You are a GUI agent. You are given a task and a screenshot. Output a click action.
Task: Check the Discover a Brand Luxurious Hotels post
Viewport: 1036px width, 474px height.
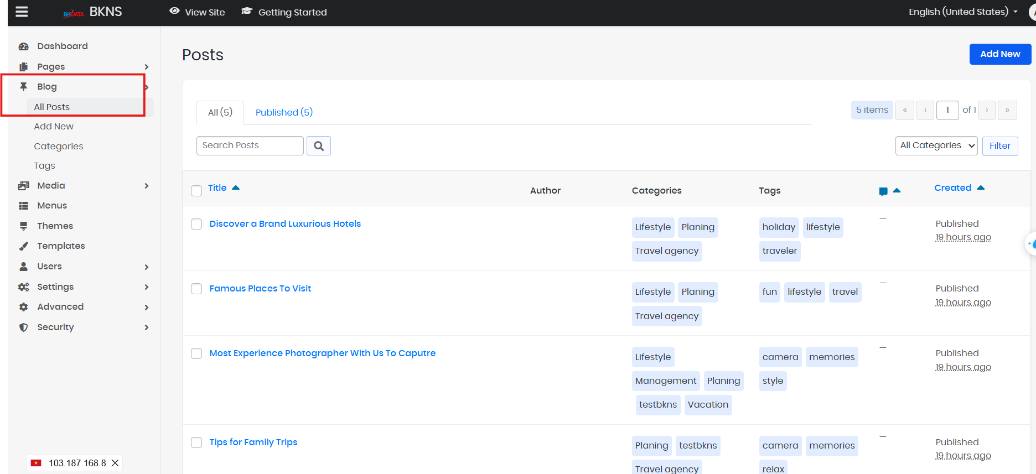(196, 224)
